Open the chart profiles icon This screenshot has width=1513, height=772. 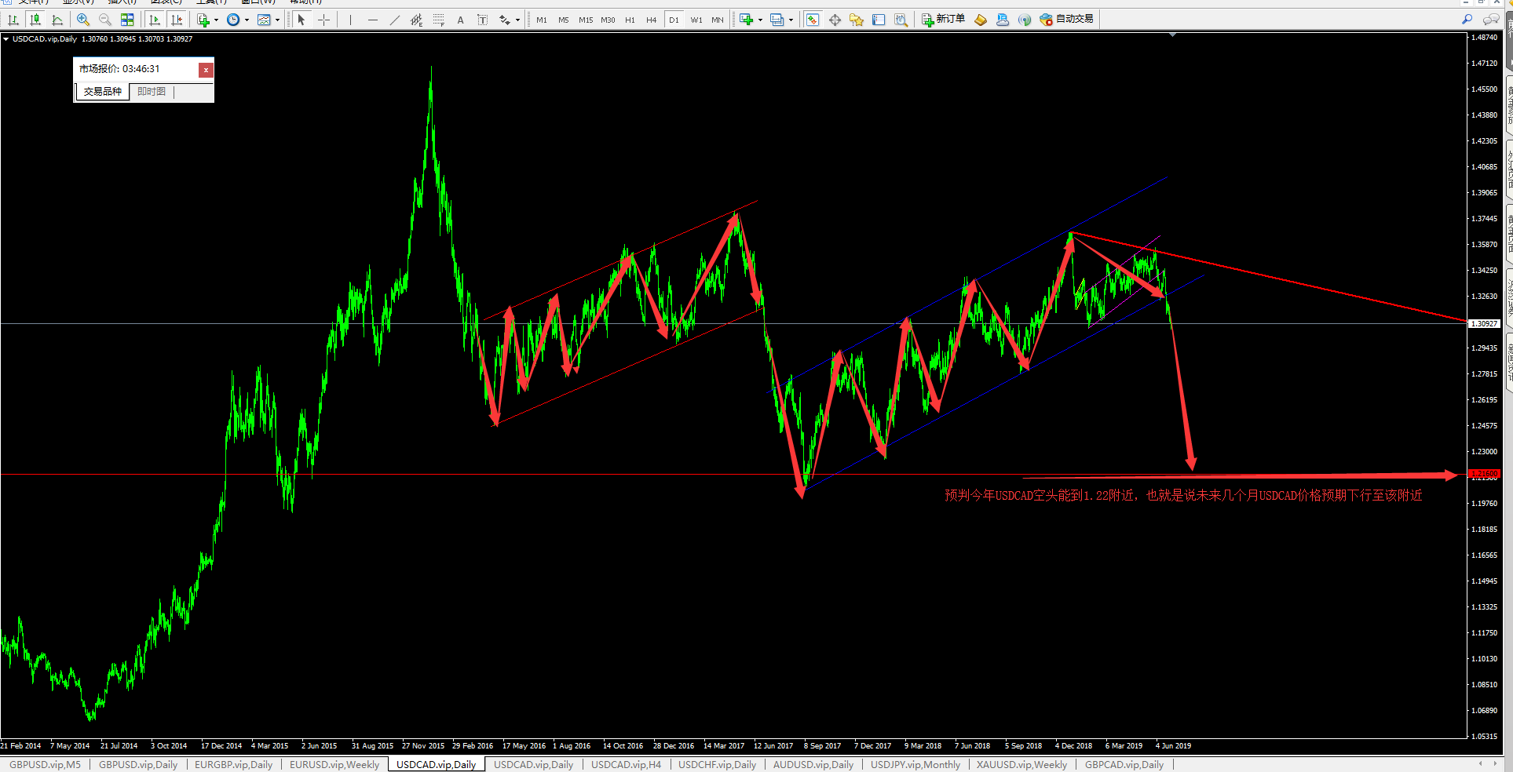[777, 20]
